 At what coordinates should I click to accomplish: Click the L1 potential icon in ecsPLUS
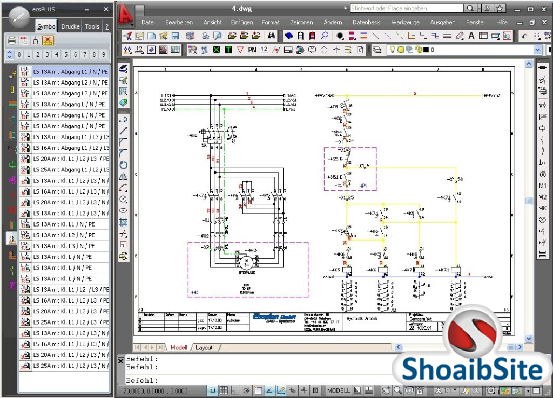click(x=36, y=40)
